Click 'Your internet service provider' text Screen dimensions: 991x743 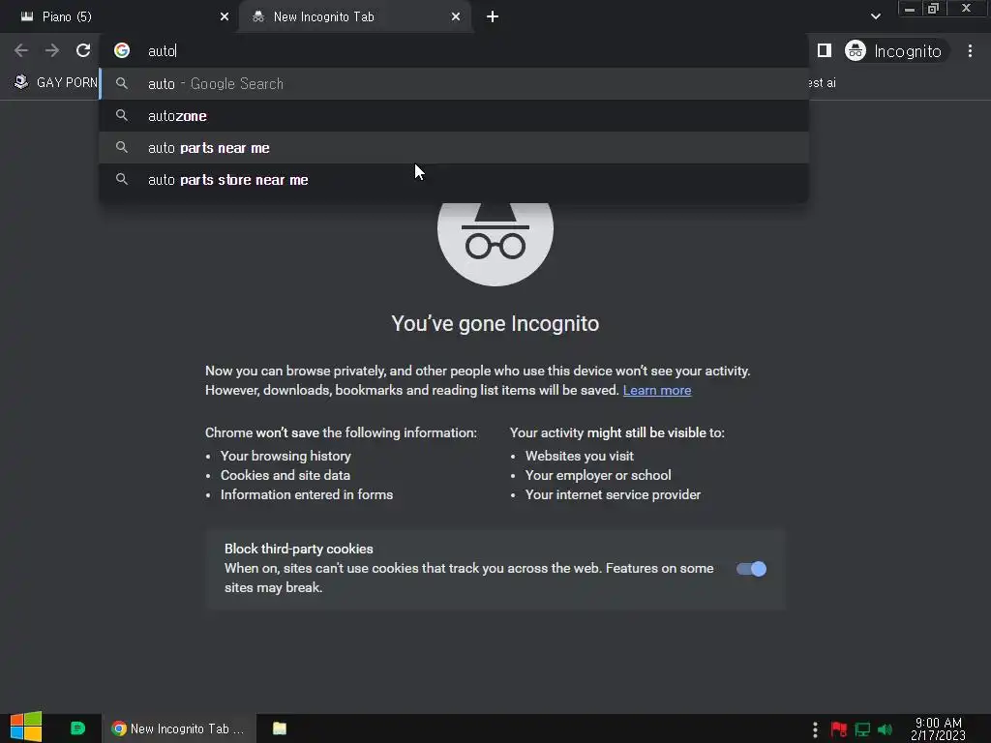pos(613,494)
